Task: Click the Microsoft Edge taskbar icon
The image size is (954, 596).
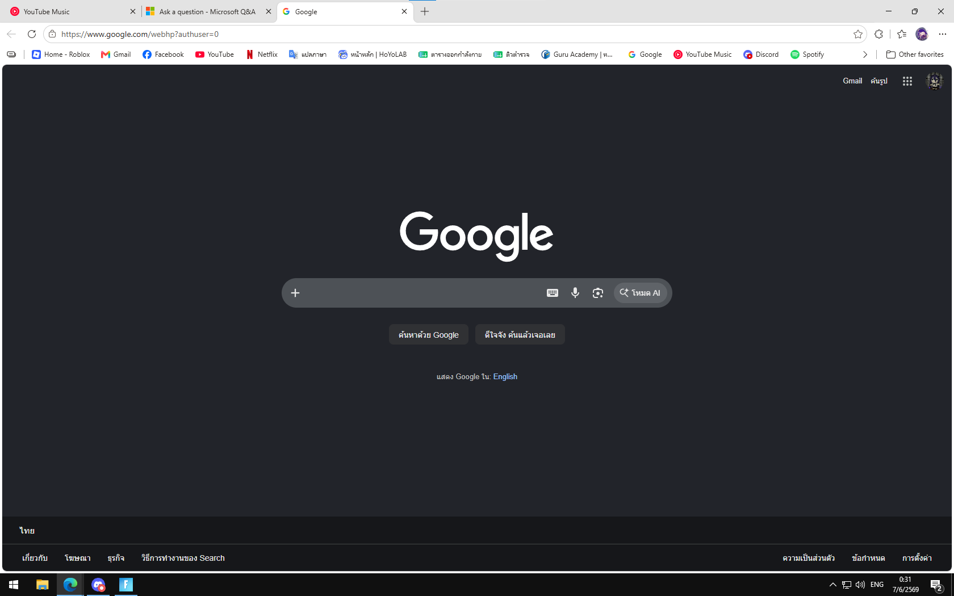Action: point(70,585)
